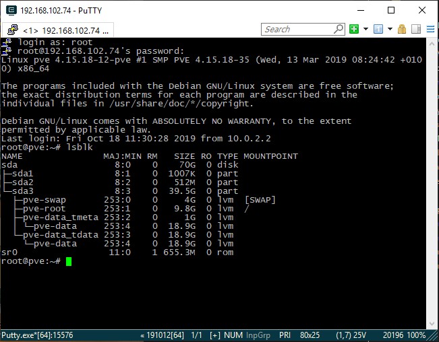Click the green new console plus icon

pos(354,29)
